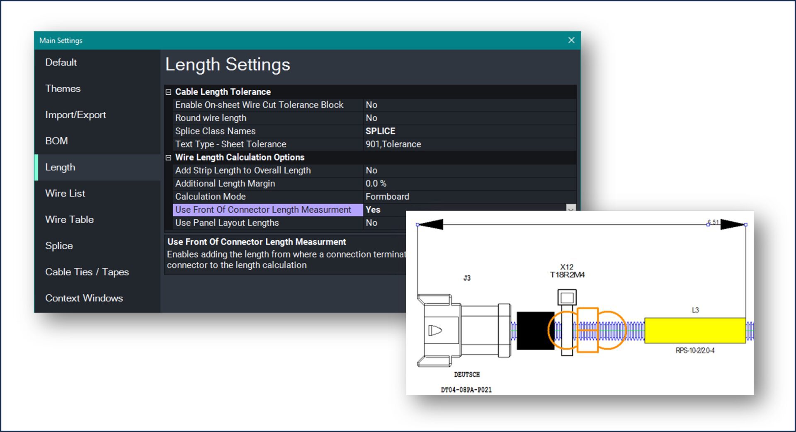
Task: Open the Context Windows settings page
Action: (84, 298)
